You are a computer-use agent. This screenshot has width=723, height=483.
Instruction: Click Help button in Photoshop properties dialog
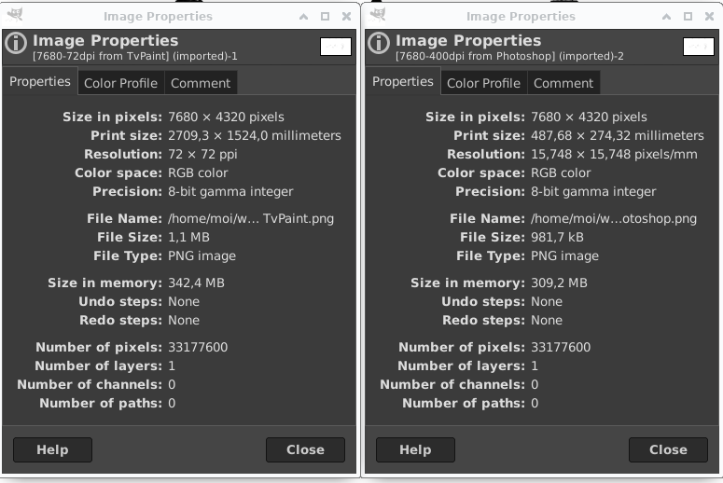(415, 449)
